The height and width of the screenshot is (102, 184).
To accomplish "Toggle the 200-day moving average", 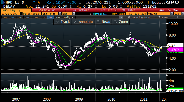I will 144,14.
